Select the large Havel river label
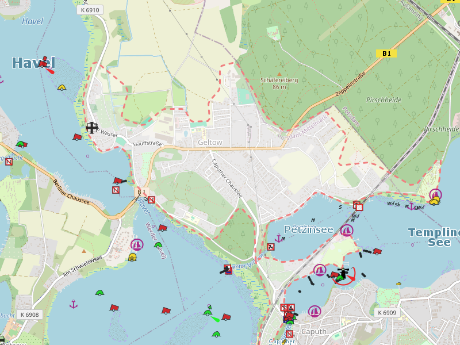The image size is (460, 345). tap(33, 63)
